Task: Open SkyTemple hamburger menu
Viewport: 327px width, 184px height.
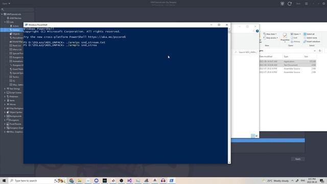Action: tap(306, 4)
